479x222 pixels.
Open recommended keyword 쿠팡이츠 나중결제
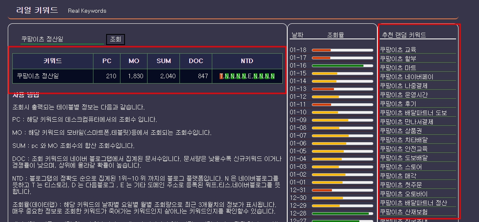(404, 86)
